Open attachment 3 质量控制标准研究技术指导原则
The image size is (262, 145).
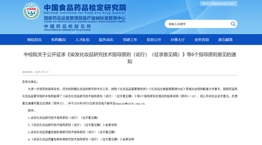[x=72, y=132]
